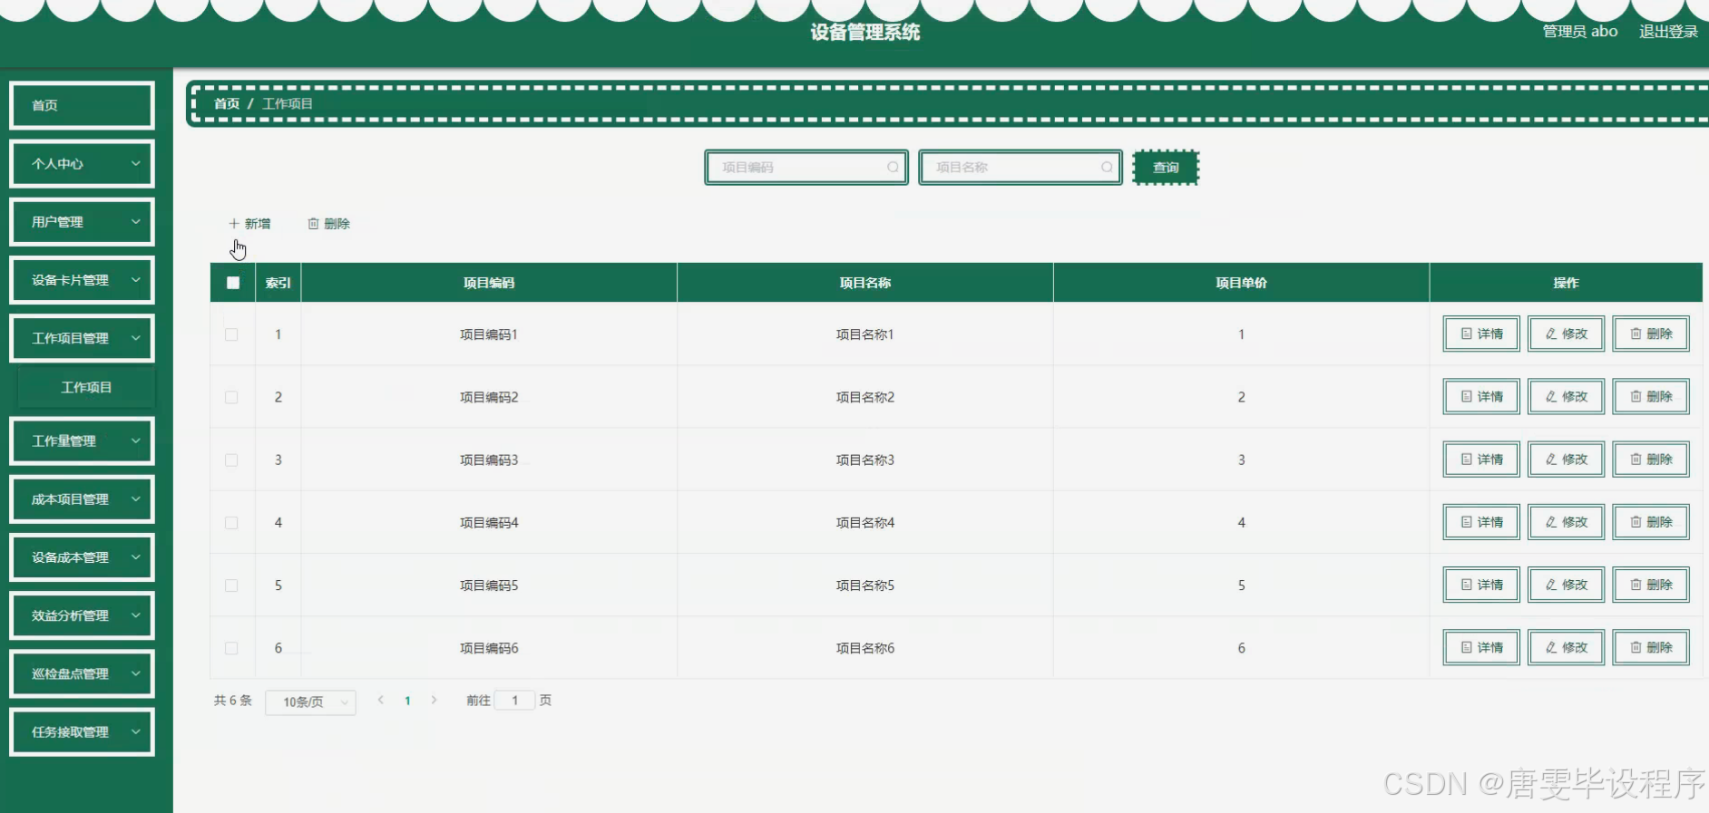Click the toolbar 删除 button above table
The image size is (1709, 813).
328,223
